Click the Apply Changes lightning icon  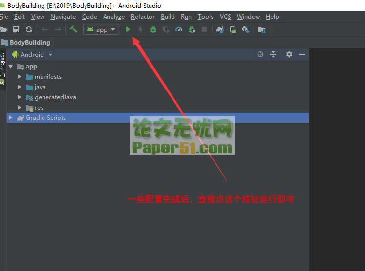click(x=140, y=29)
